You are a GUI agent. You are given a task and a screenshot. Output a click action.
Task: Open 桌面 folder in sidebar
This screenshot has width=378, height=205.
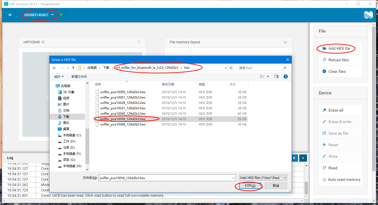point(63,129)
